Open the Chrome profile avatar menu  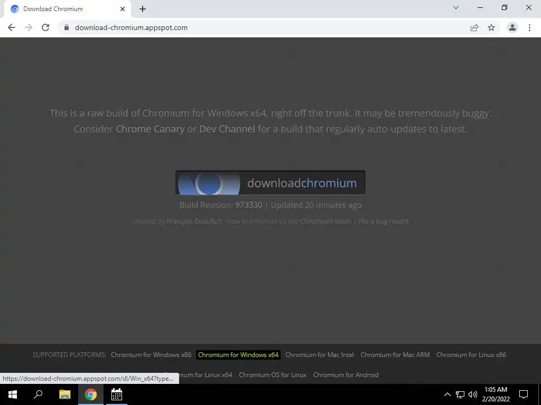(512, 27)
